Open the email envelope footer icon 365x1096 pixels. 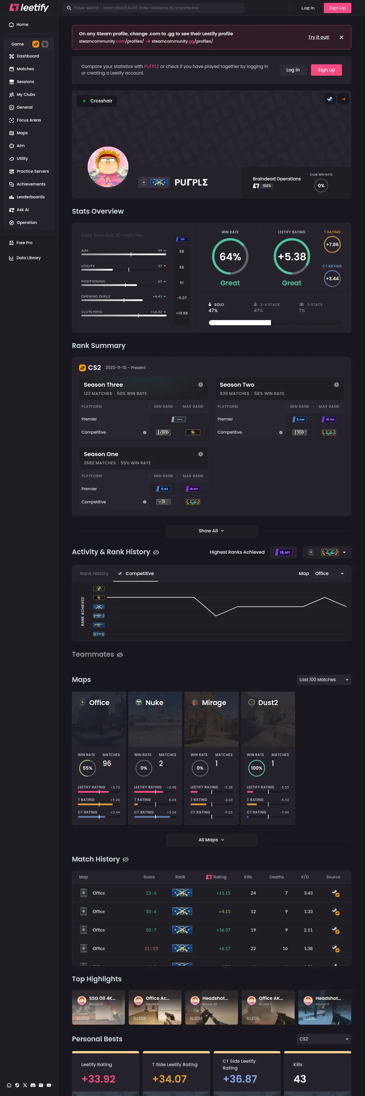point(41,1085)
